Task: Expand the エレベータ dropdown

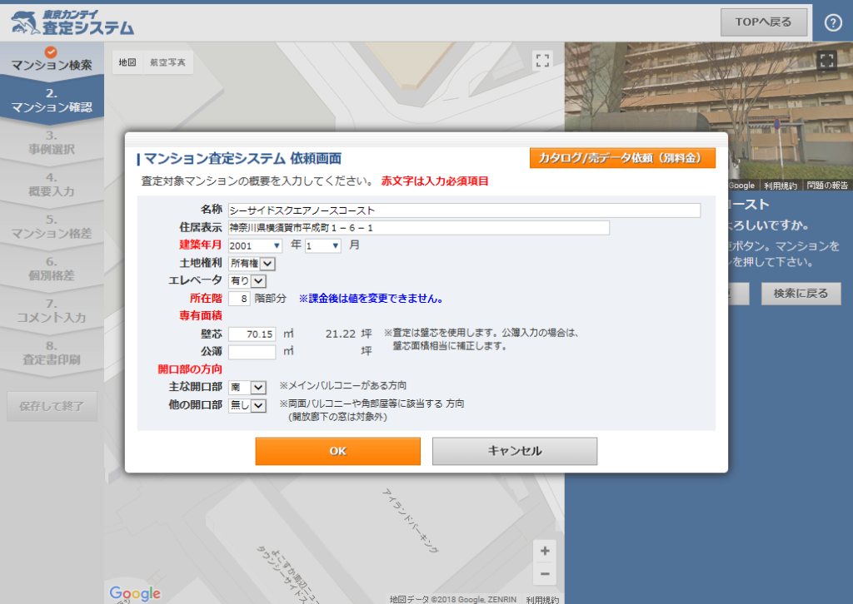Action: pos(247,281)
